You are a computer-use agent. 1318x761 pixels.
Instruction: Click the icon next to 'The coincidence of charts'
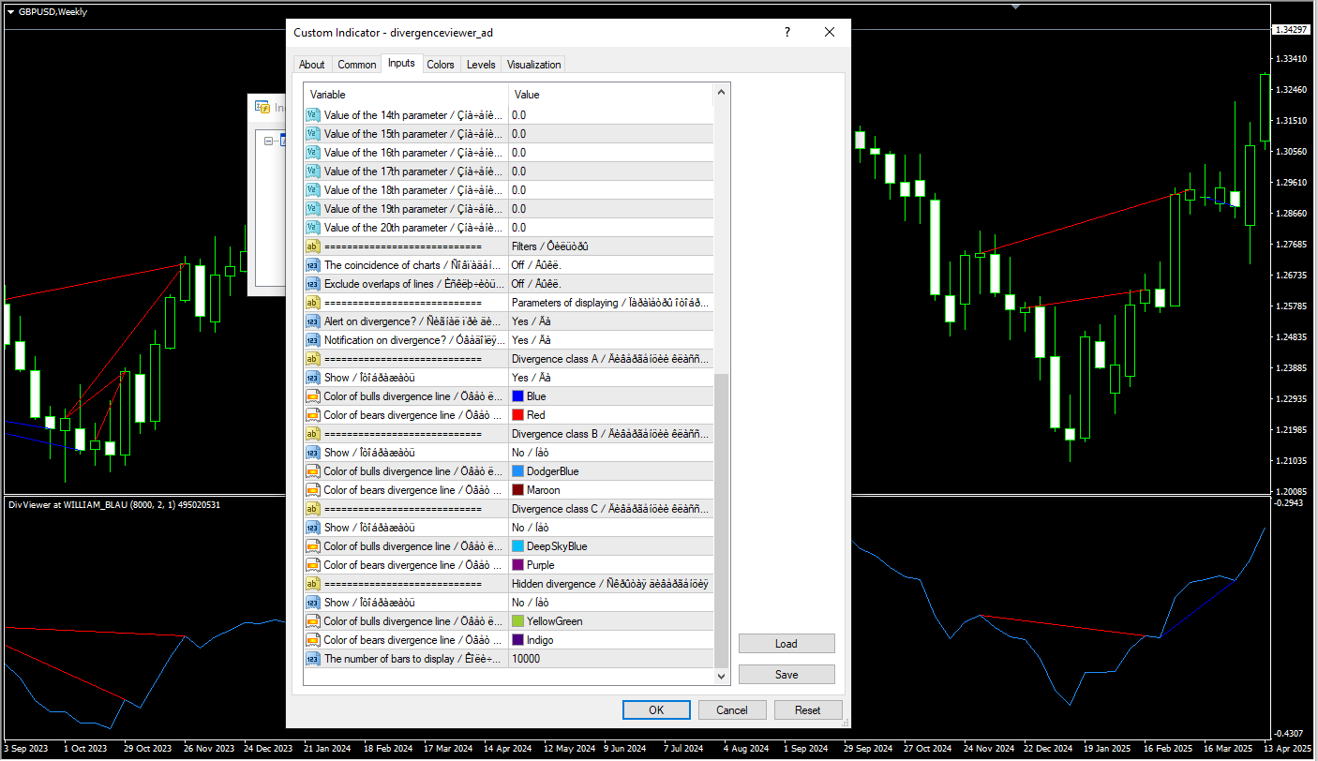[x=312, y=265]
